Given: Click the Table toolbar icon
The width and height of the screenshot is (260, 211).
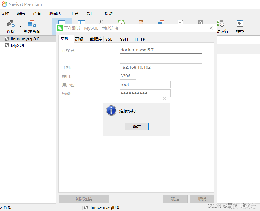Looking at the screenshot, I should 62,22.
